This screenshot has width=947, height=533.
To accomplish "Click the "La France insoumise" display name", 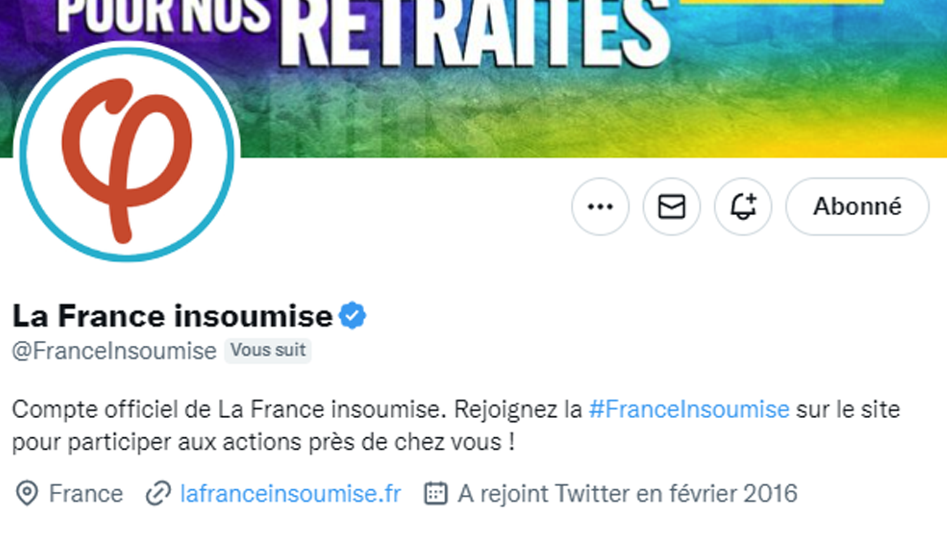I will (x=172, y=315).
